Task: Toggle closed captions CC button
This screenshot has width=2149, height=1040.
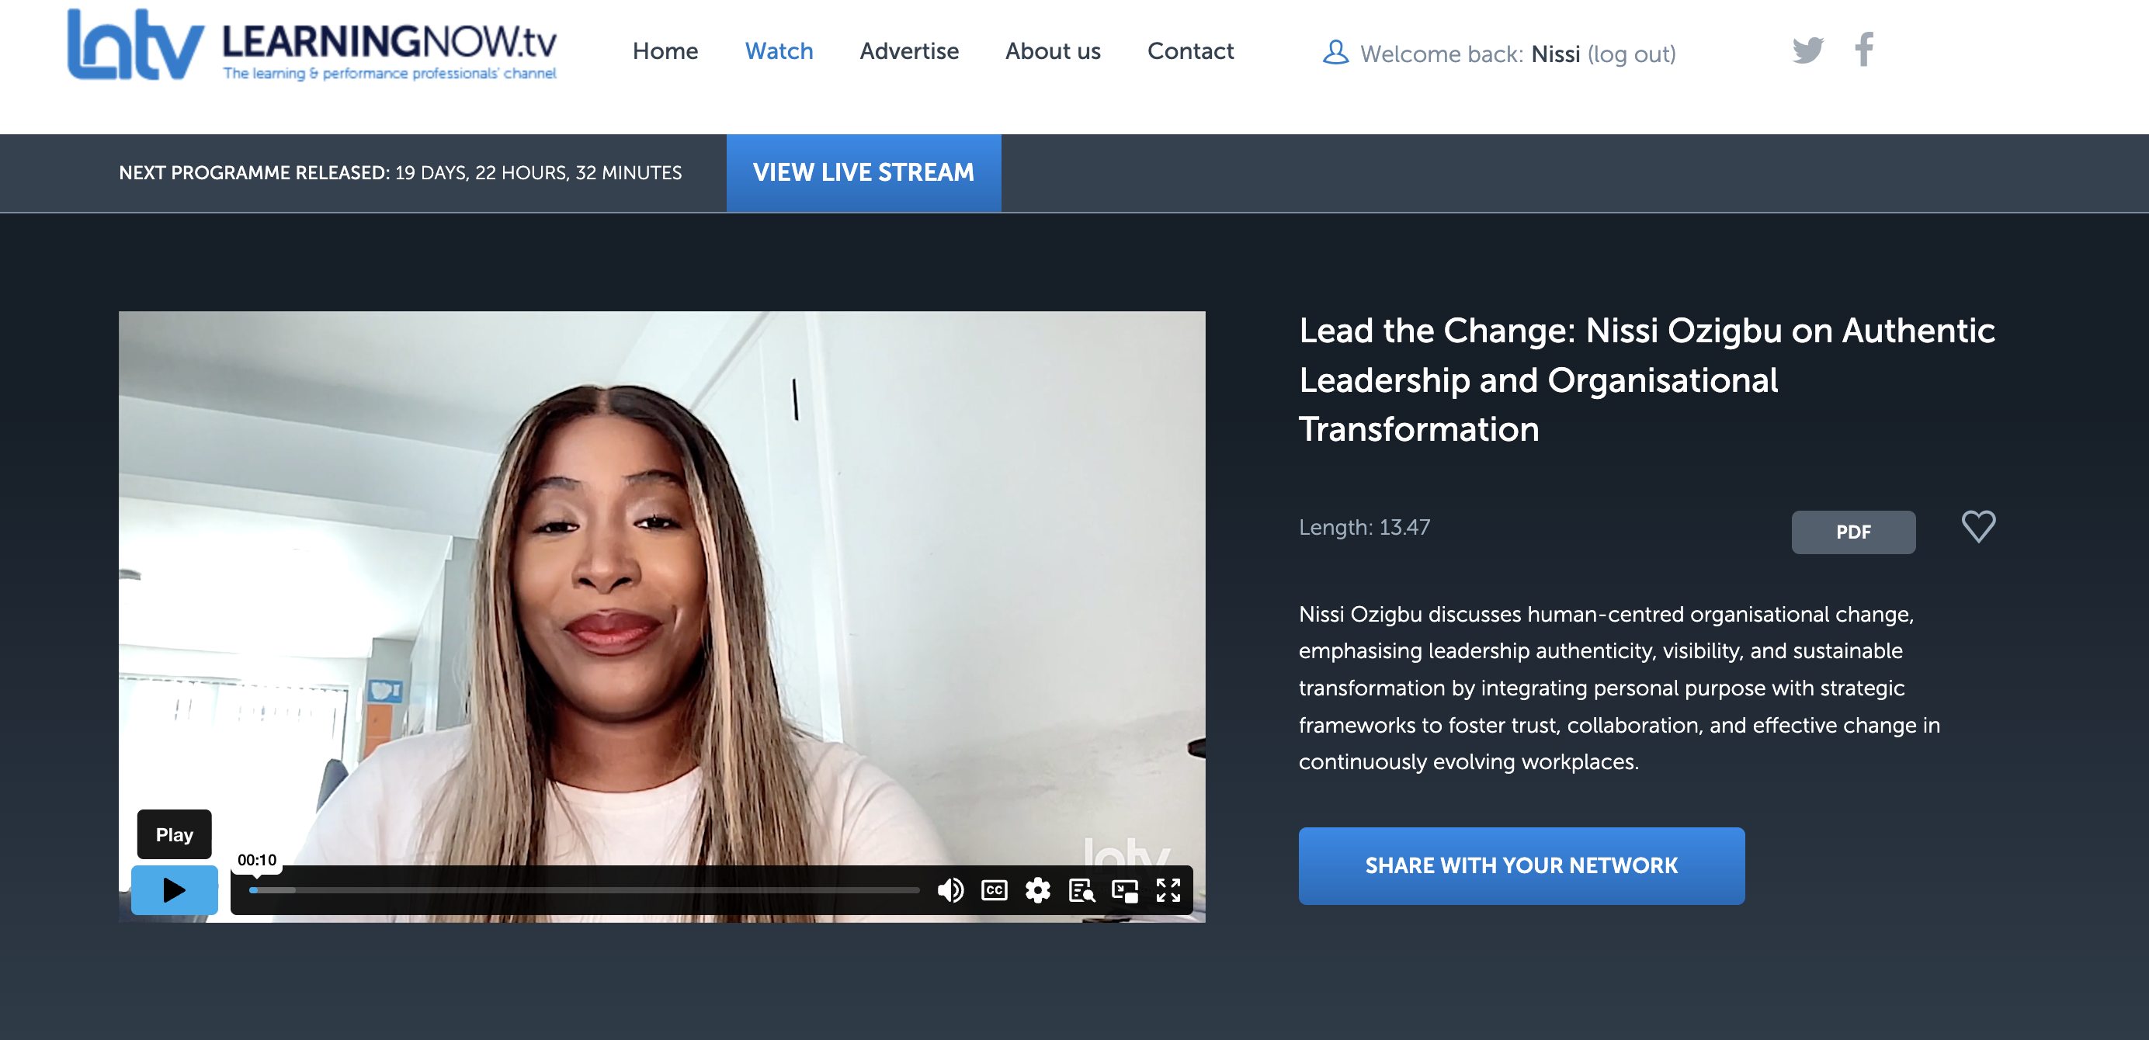Action: point(995,891)
